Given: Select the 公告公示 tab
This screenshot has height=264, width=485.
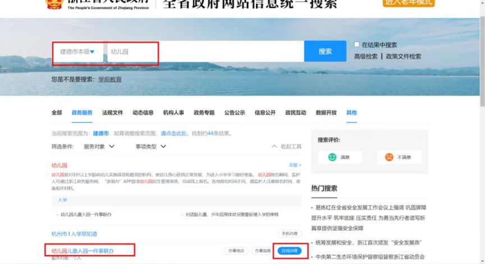Looking at the screenshot, I should (x=235, y=113).
